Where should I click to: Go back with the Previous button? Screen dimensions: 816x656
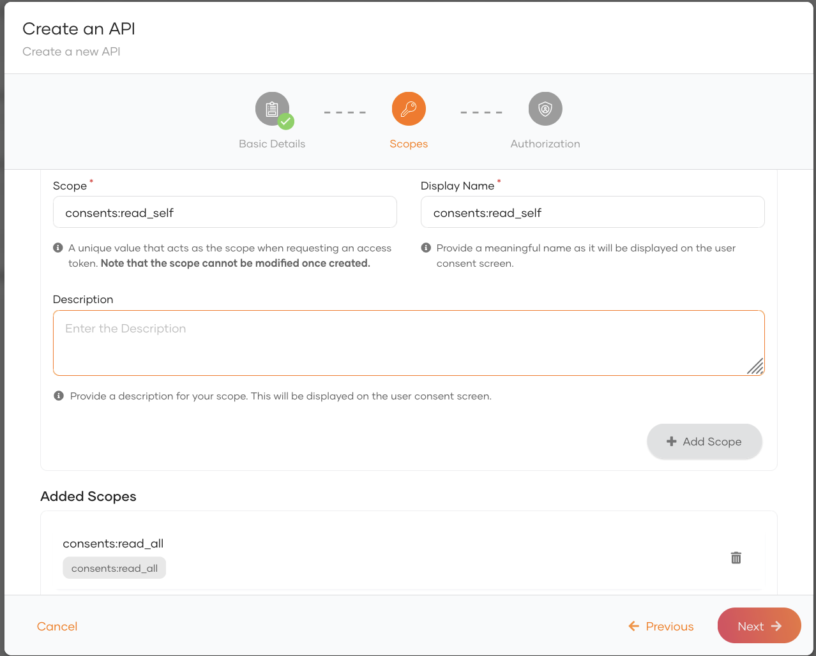[661, 626]
